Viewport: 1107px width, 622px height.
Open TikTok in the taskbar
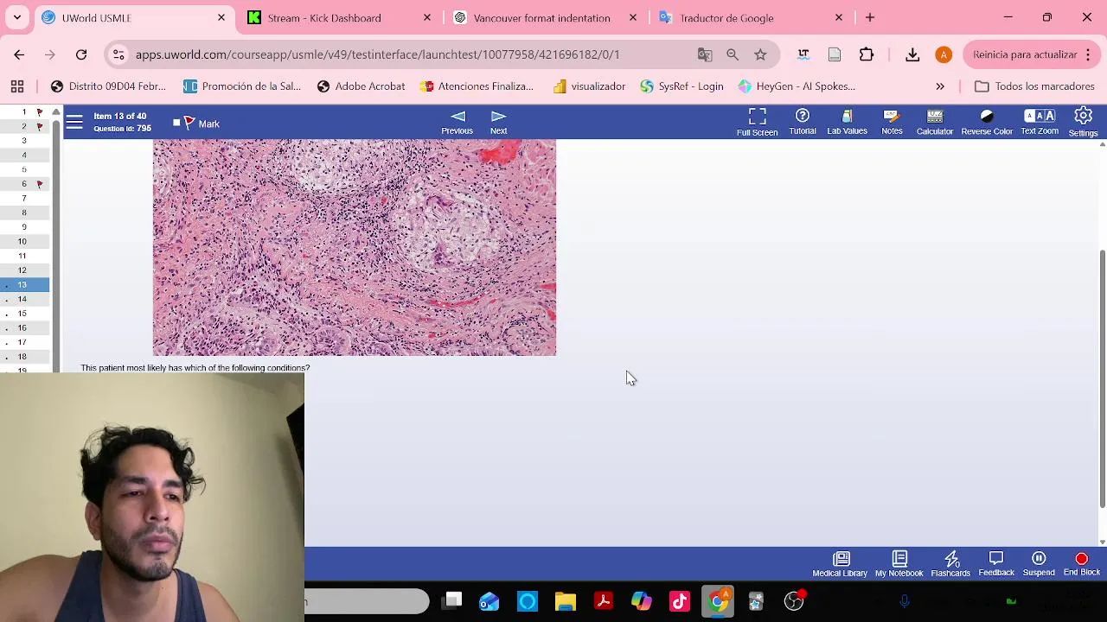point(680,601)
